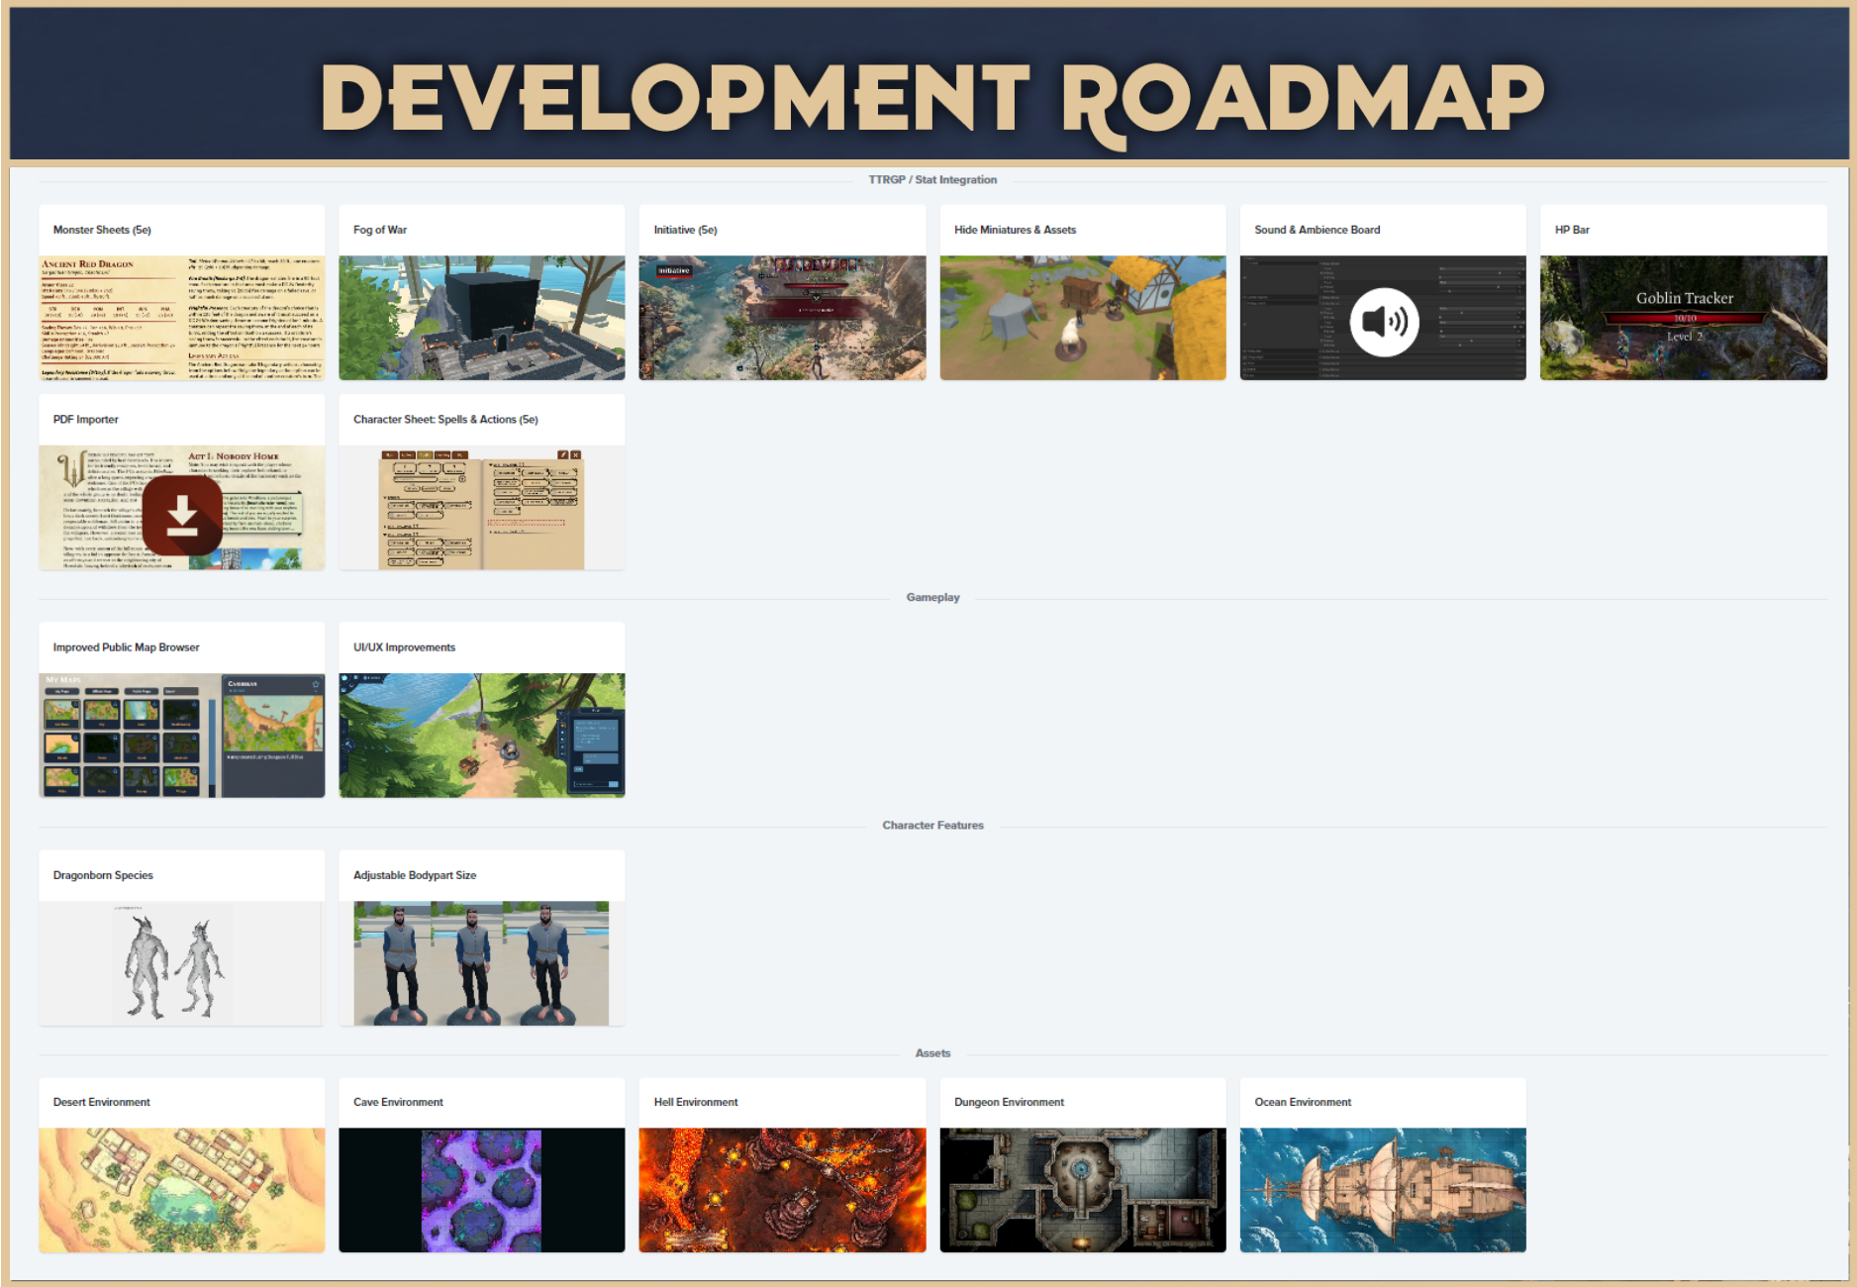Select the Fog of War thumbnail image
The image size is (1857, 1287).
click(x=482, y=318)
